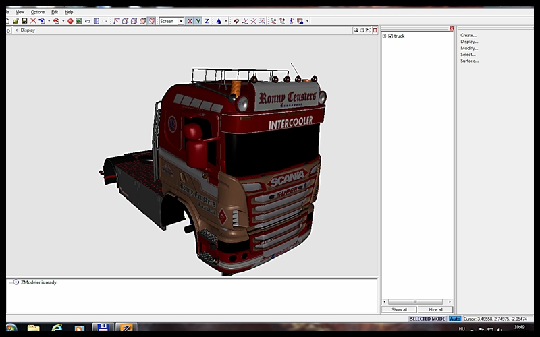This screenshot has width=540, height=337.
Task: Click the blue Import icon
Action: click(42, 21)
